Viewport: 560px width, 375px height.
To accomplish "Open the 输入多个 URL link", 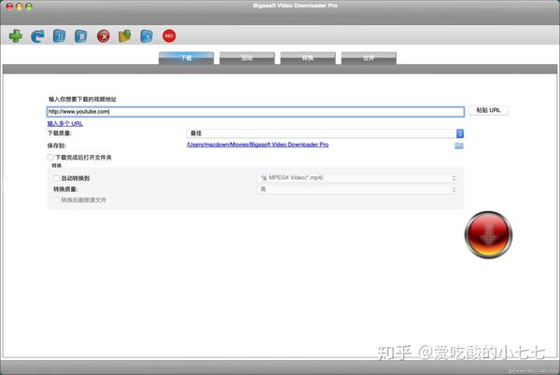I will (65, 123).
